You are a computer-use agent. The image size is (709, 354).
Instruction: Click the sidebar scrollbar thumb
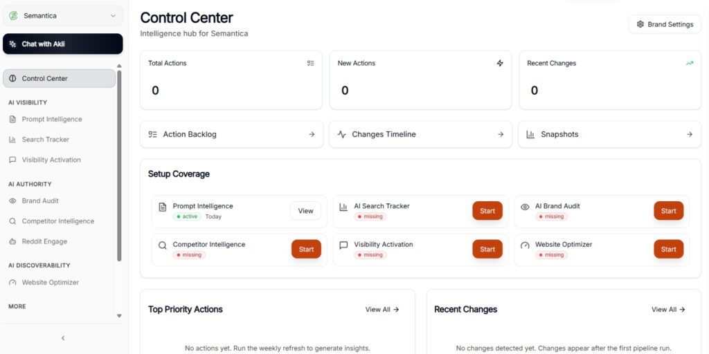click(x=119, y=165)
